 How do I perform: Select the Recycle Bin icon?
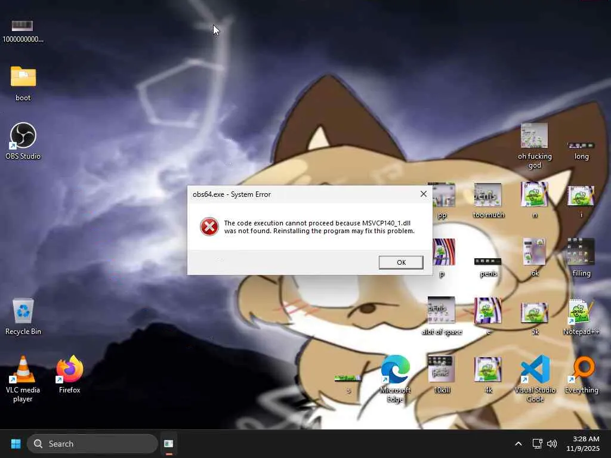pos(23,317)
